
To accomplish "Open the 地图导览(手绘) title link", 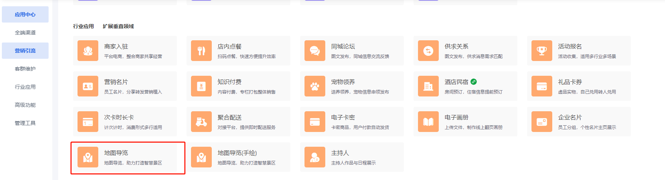I will click(x=237, y=153).
